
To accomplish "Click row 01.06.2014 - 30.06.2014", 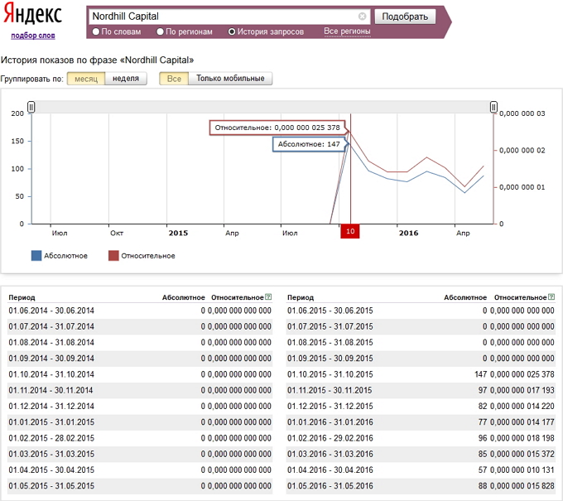I will coord(140,311).
